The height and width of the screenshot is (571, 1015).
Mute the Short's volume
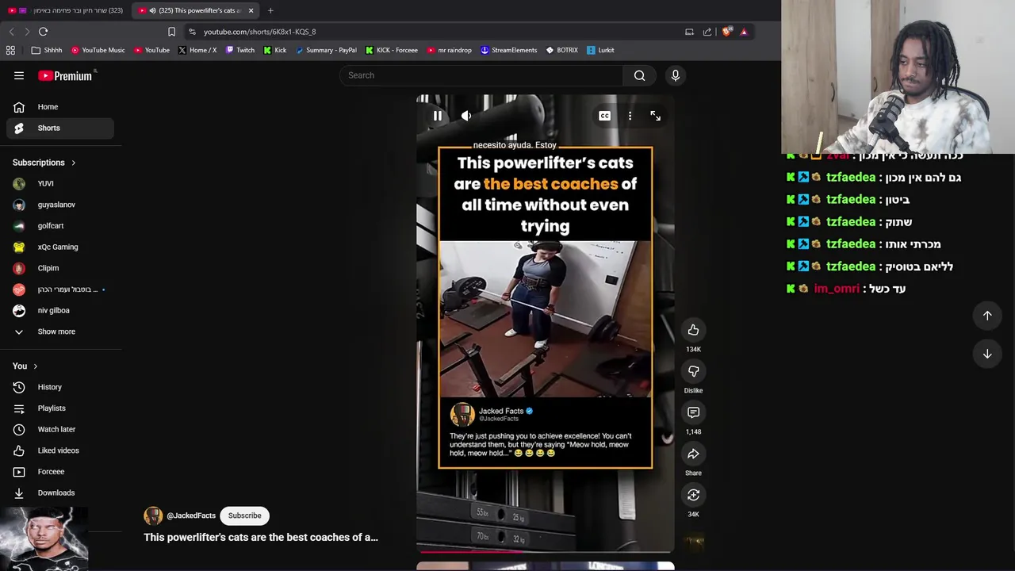pyautogui.click(x=466, y=116)
